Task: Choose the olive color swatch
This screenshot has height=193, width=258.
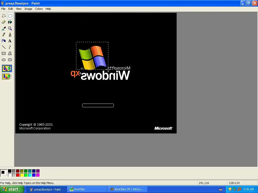Action: [x=22, y=171]
